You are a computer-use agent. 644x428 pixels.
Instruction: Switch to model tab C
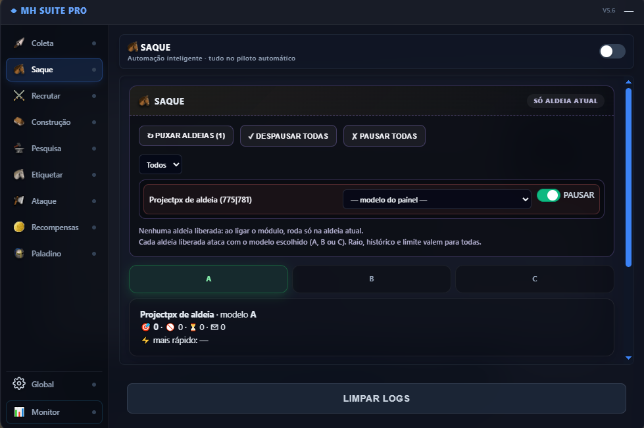[534, 279]
